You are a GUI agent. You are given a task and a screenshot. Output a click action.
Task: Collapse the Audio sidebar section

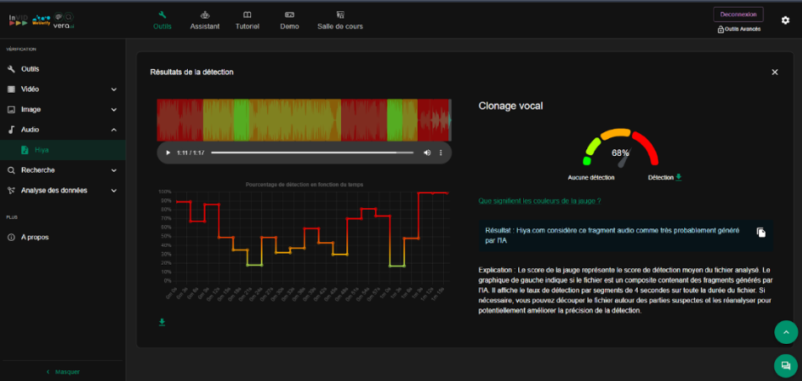pyautogui.click(x=114, y=130)
